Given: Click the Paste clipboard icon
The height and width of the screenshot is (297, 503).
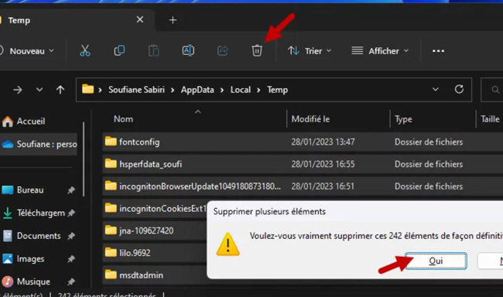Looking at the screenshot, I should pos(154,51).
